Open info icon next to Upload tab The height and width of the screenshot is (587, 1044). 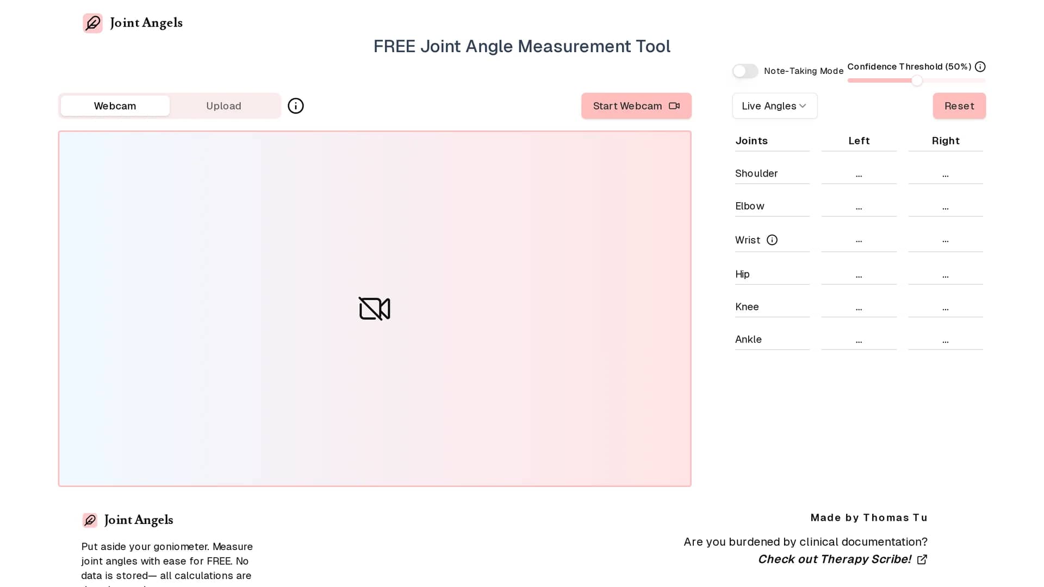click(296, 106)
